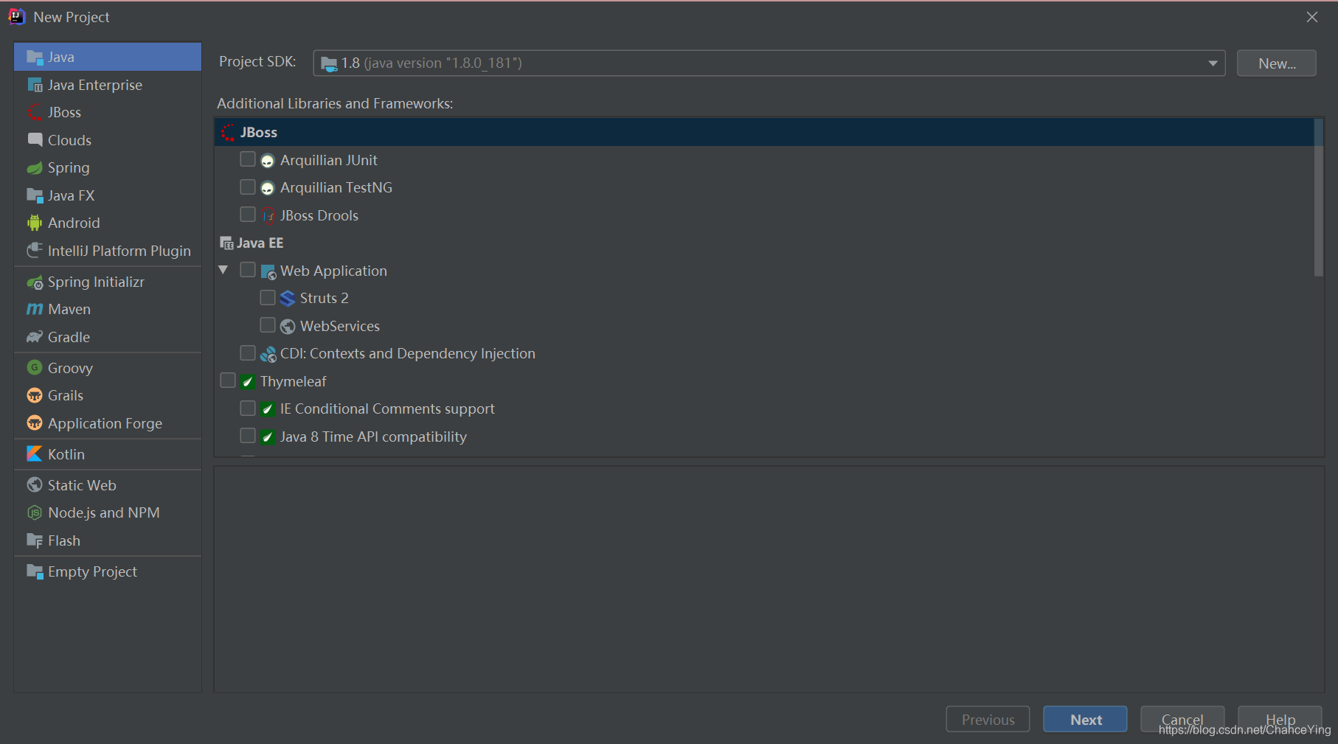Screen dimensions: 1338x744
Task: Select the JBoss group header row
Action: [764, 132]
